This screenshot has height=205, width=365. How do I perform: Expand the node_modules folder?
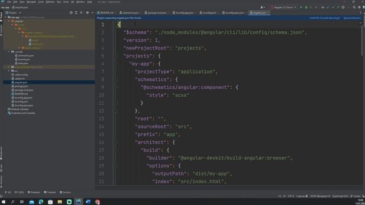tap(9, 67)
